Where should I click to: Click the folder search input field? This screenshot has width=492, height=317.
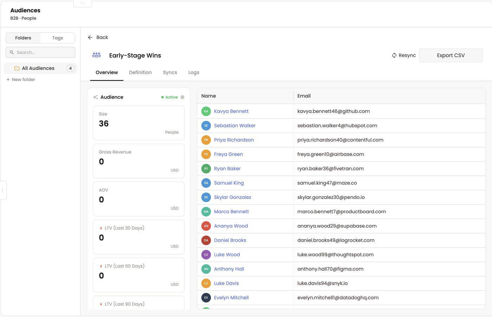pyautogui.click(x=40, y=52)
